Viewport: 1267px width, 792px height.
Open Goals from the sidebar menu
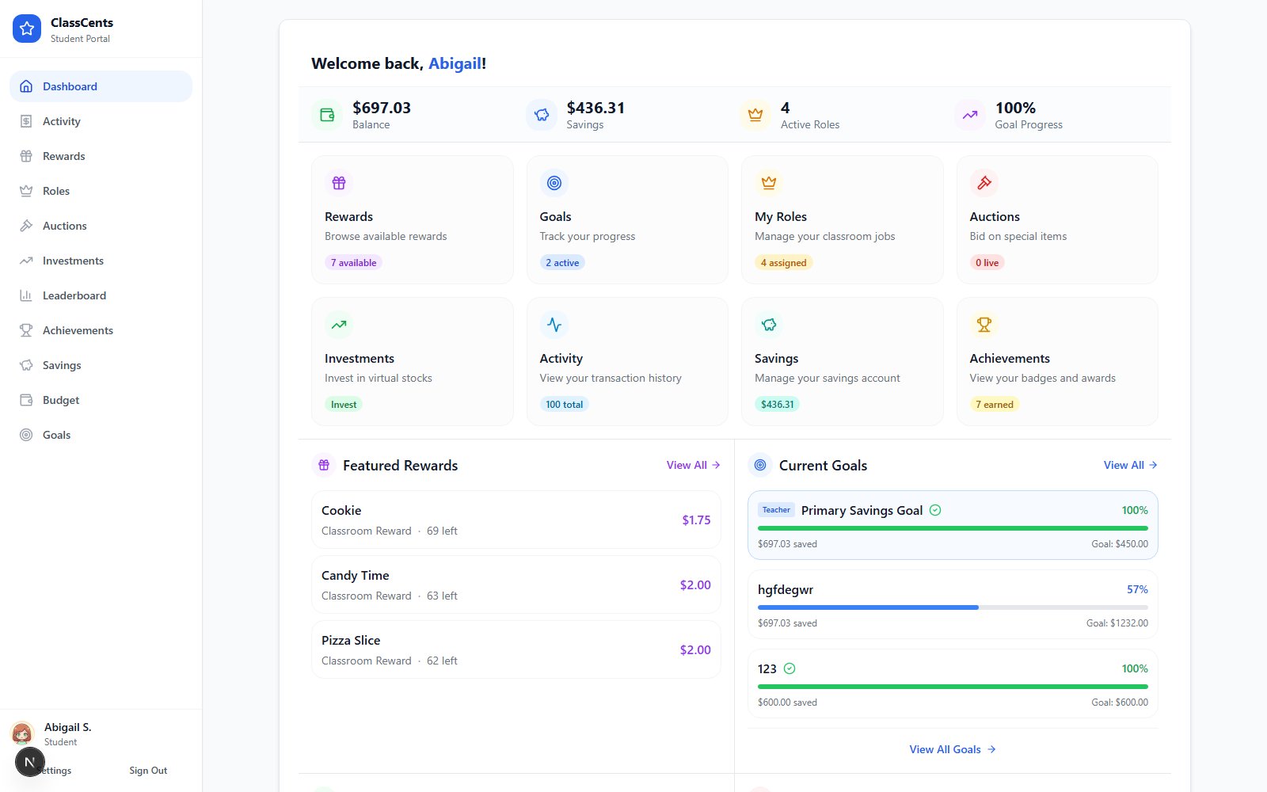click(101, 435)
